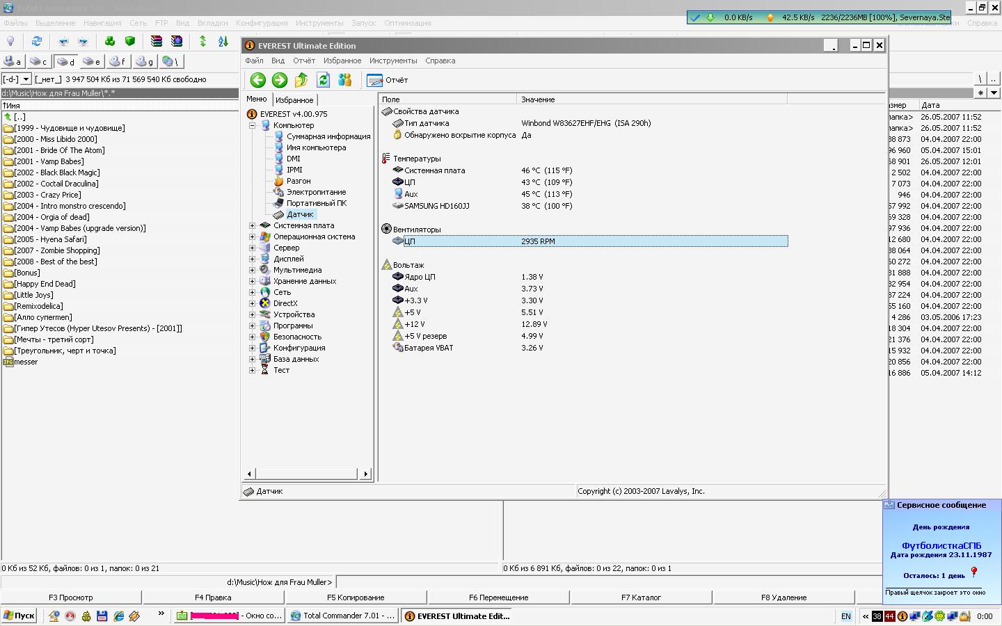The image size is (1002, 626).
Task: Click the Значение column header
Action: (651, 99)
